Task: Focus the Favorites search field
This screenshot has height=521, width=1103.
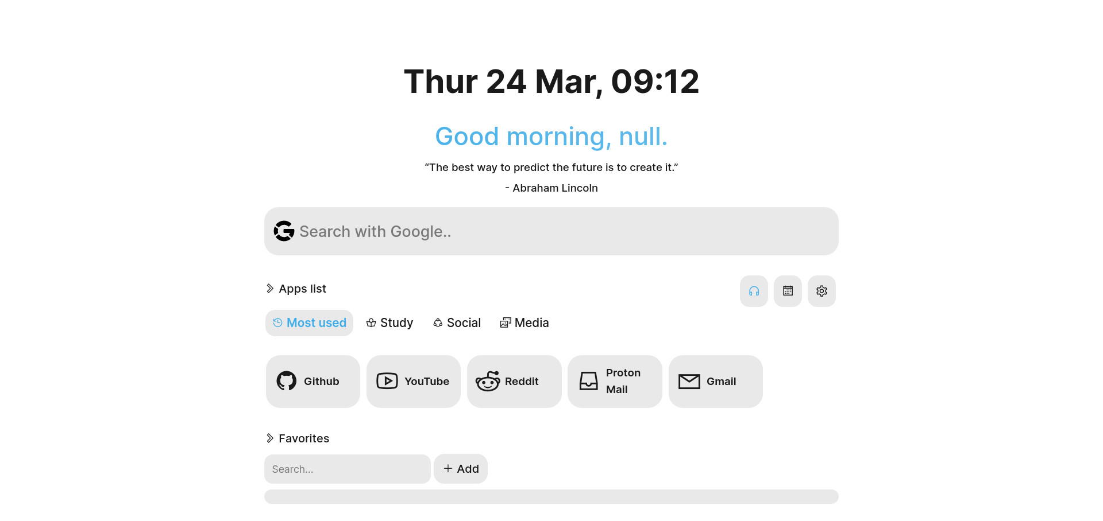Action: coord(348,469)
